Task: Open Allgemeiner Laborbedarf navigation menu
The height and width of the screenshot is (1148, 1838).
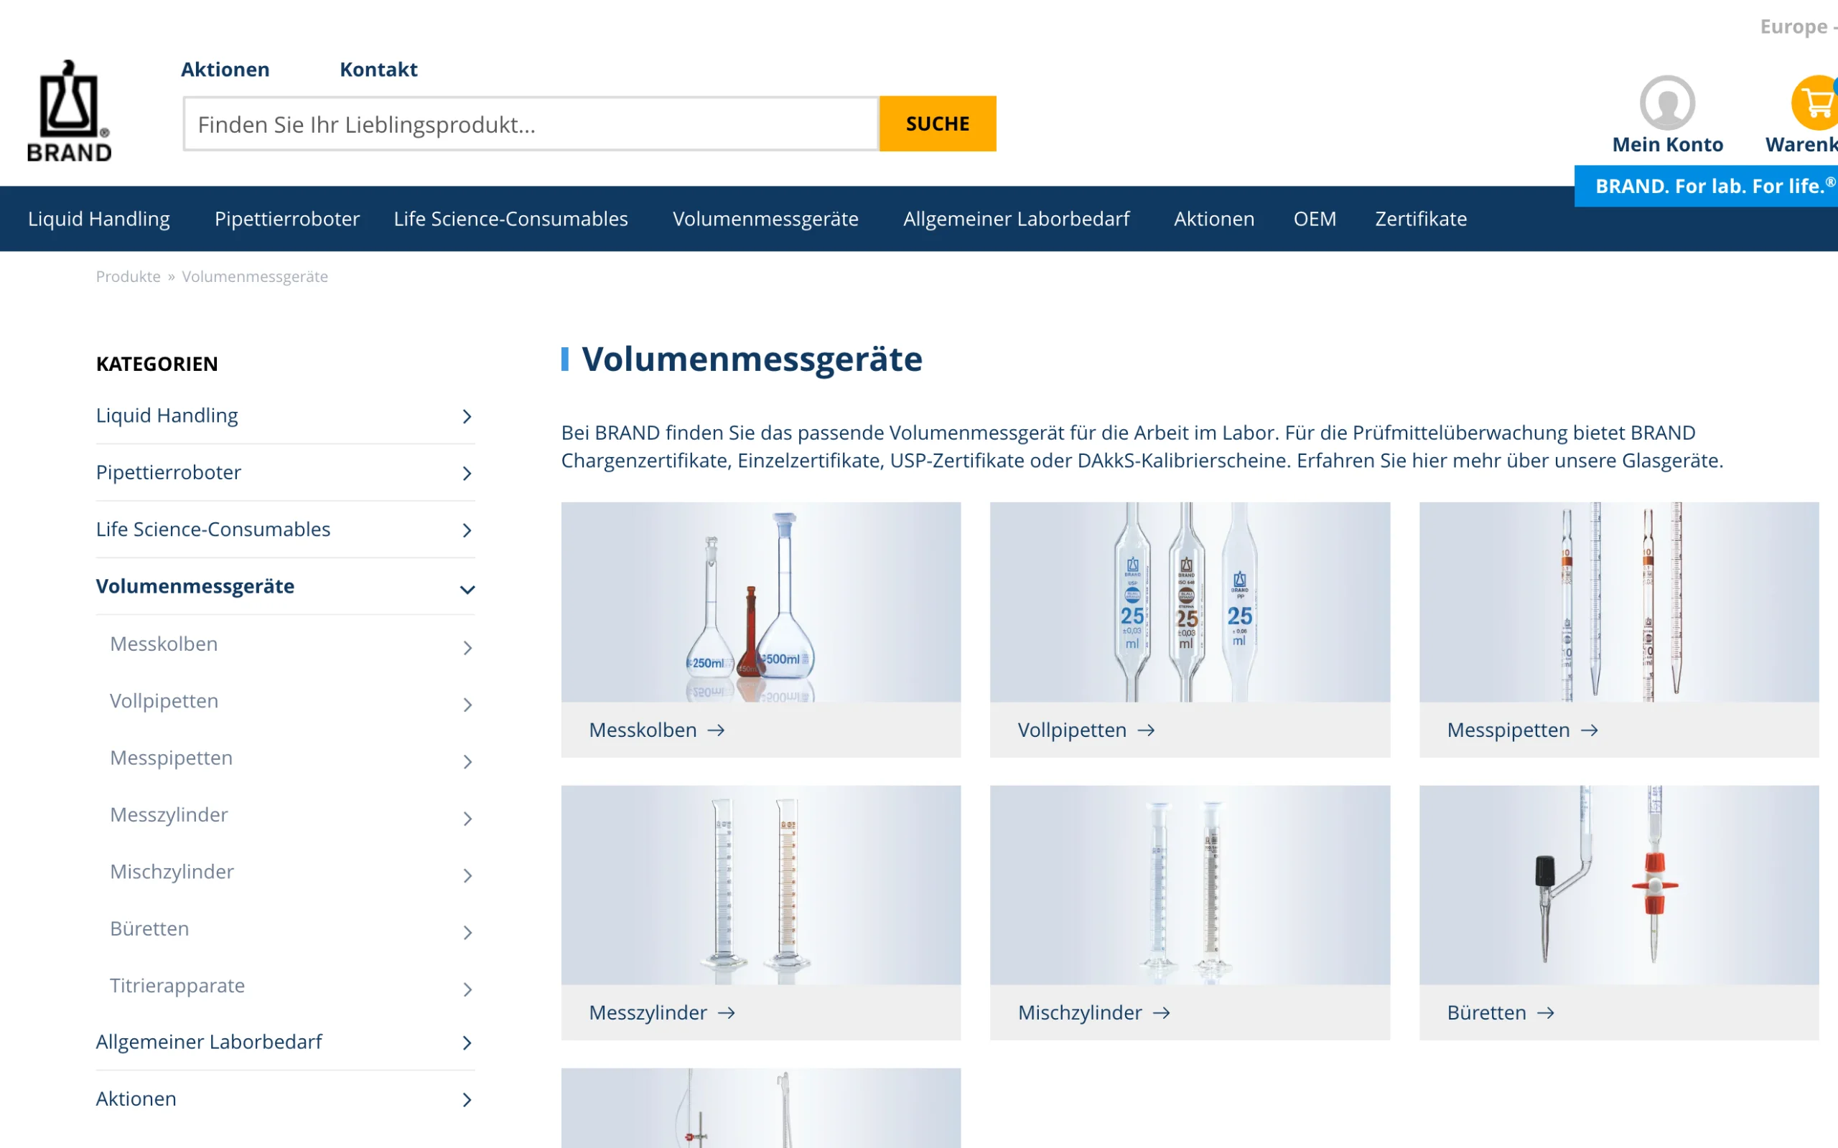Action: (1016, 219)
